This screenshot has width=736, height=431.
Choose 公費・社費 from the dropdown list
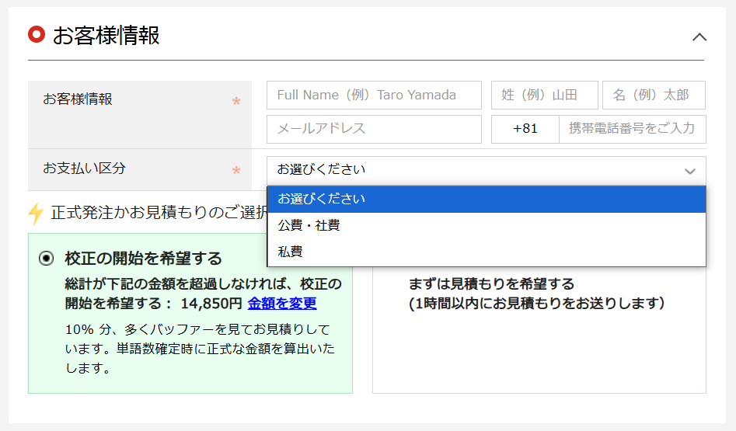pos(487,225)
